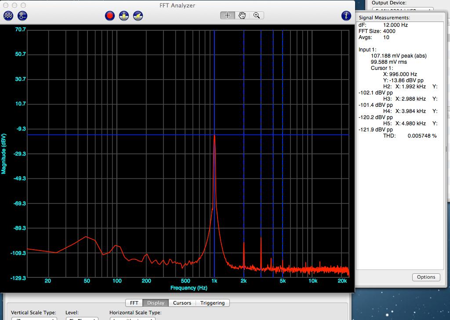The image size is (450, 320).
Task: Select the crosshair cursor tool
Action: coord(227,15)
